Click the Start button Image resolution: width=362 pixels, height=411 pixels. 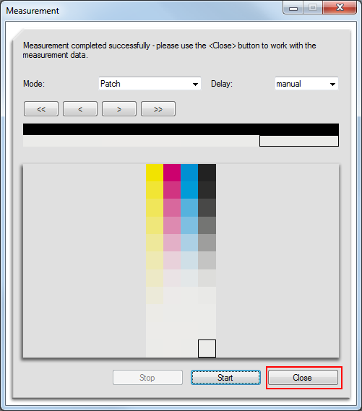pyautogui.click(x=225, y=378)
